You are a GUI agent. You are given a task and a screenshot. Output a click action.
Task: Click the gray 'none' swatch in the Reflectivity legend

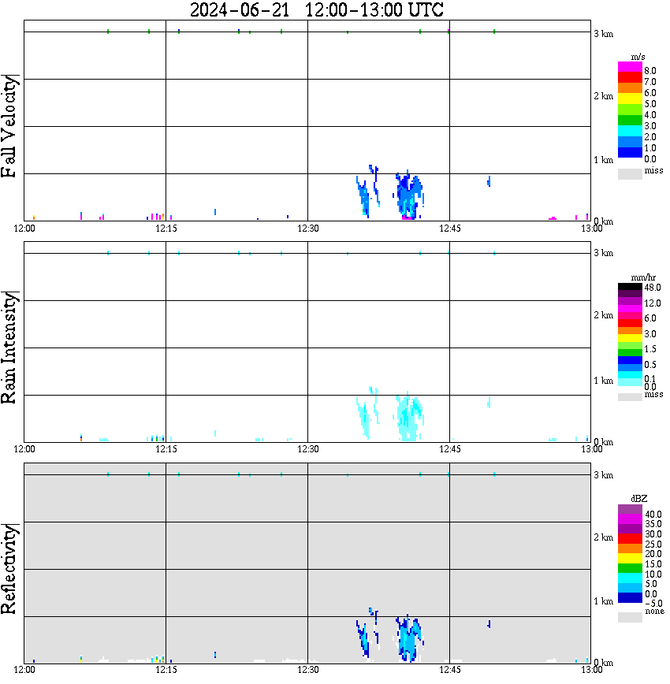(x=630, y=617)
